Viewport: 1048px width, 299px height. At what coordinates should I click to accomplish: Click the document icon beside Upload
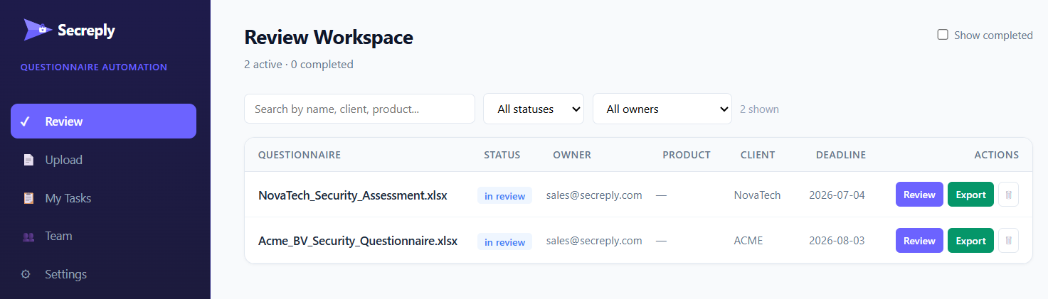point(28,160)
